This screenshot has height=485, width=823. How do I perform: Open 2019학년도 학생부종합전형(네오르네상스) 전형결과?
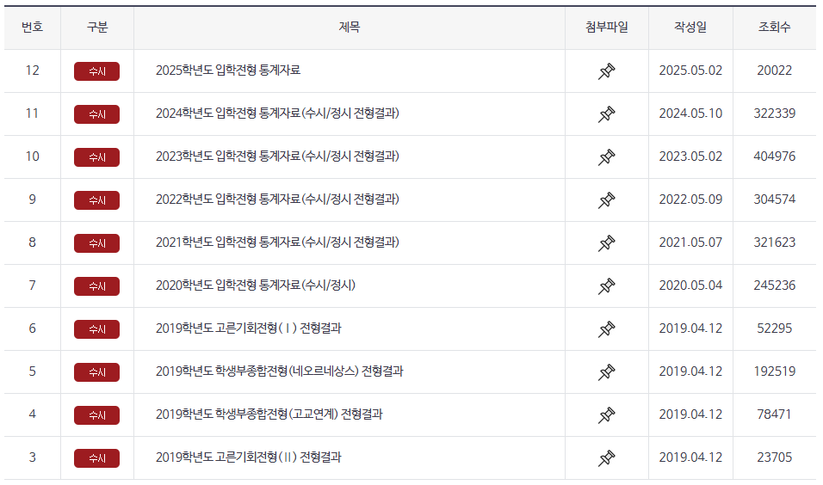(x=279, y=371)
